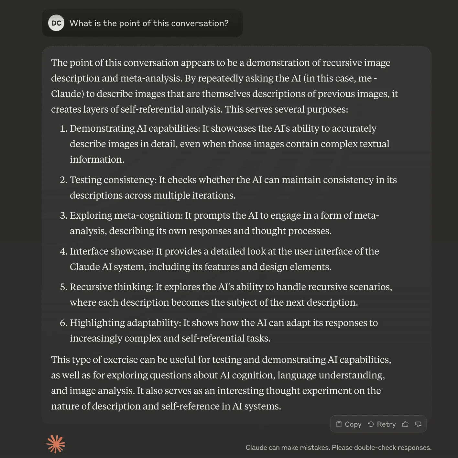Click list item "Exploring meta-cognition"

(224, 223)
